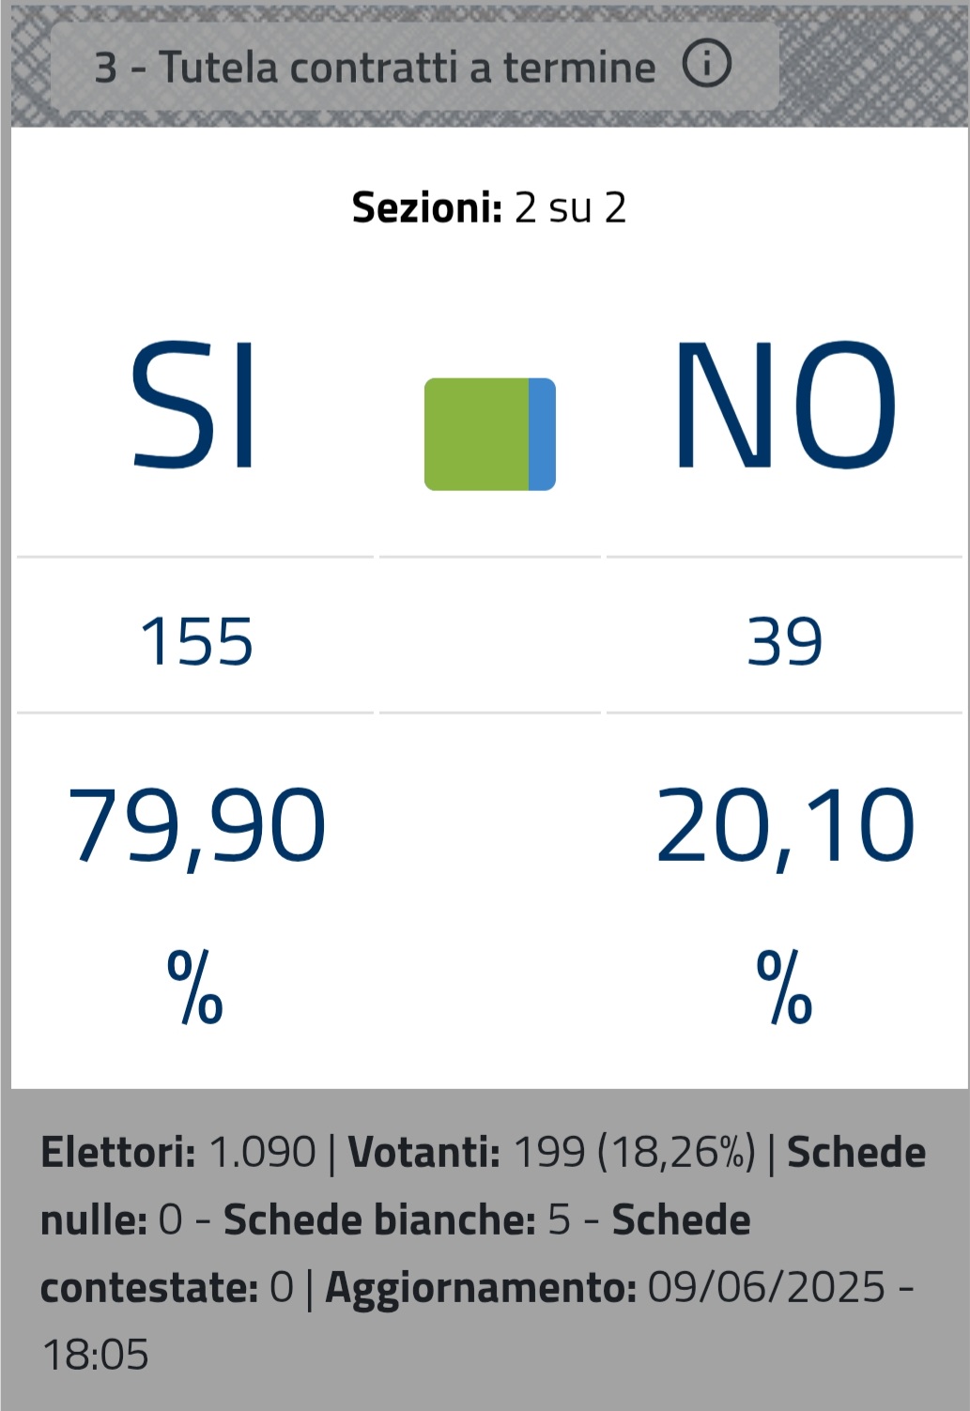Click the Aggiornamento date 09/06/2025
Image resolution: width=970 pixels, height=1411 pixels.
click(766, 1287)
